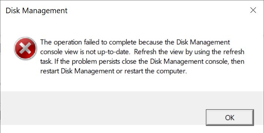Click the word "computer." ending the message
Viewport: 264px width, 133px height.
coord(172,71)
